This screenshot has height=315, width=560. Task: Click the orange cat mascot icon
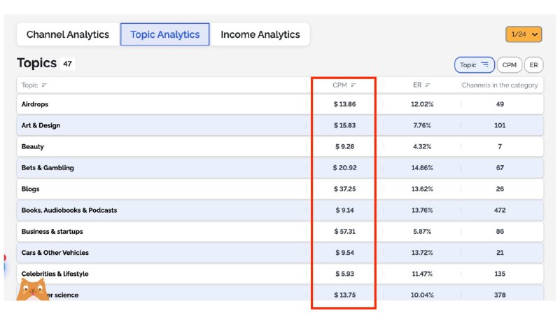click(x=32, y=289)
